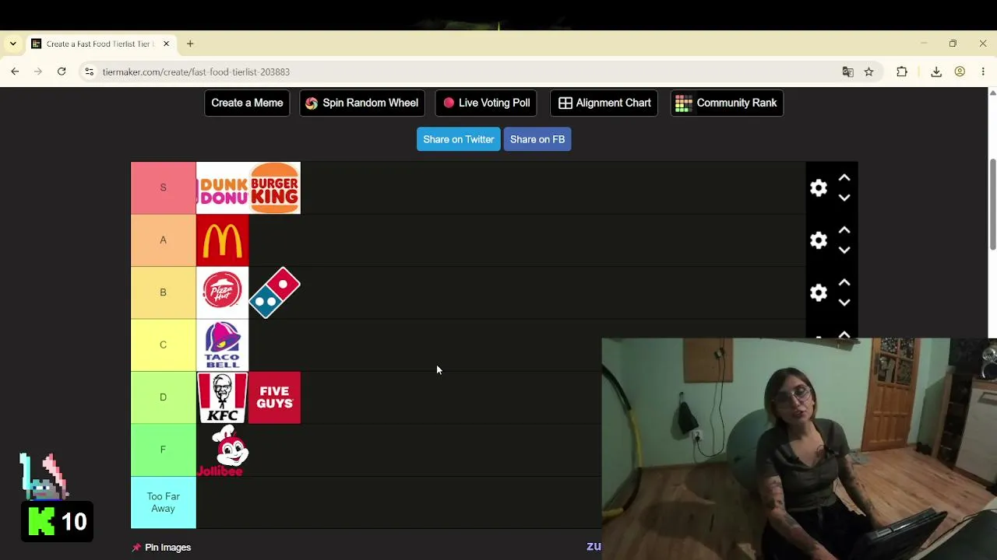The height and width of the screenshot is (560, 997).
Task: Click the C tier label
Action: coord(163,345)
